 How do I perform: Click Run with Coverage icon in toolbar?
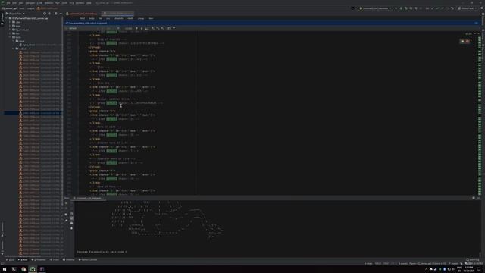click(406, 8)
